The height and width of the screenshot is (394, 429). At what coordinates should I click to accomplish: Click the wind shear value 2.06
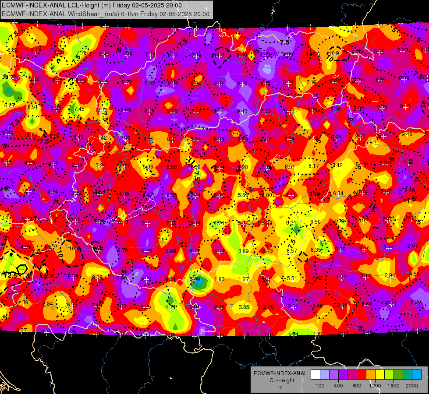pos(268,307)
